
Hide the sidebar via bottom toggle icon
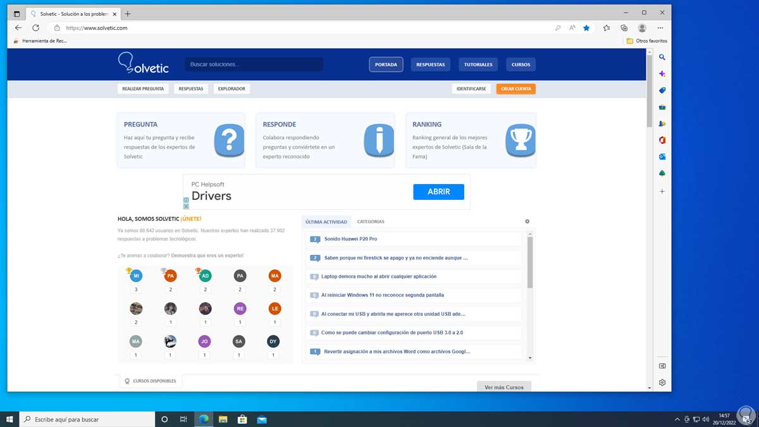(662, 366)
